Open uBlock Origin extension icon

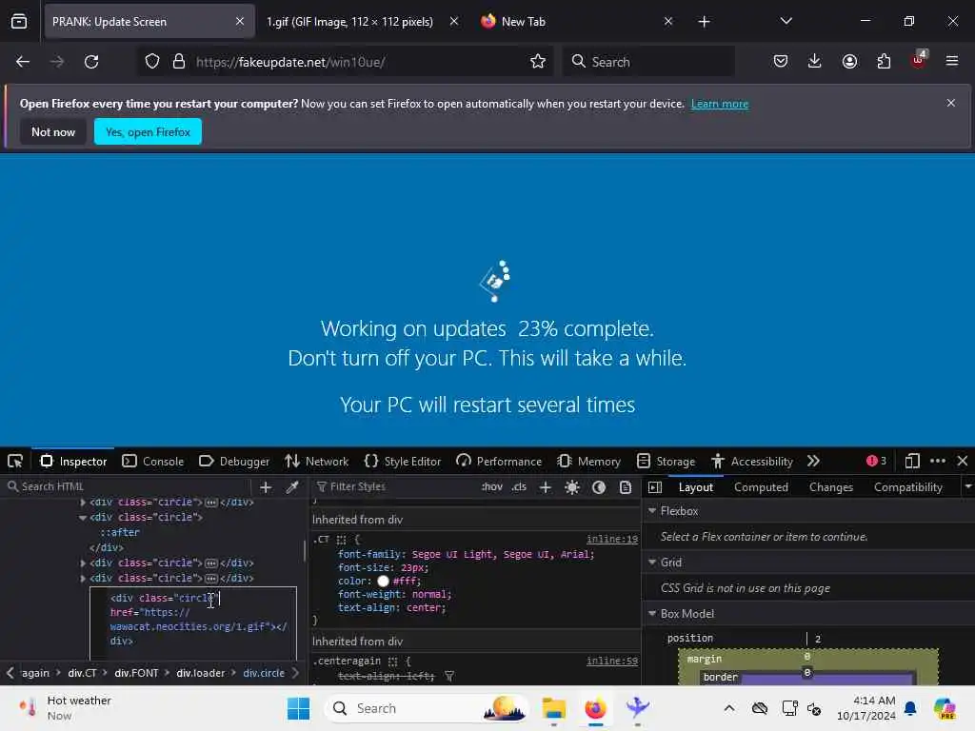pyautogui.click(x=919, y=60)
